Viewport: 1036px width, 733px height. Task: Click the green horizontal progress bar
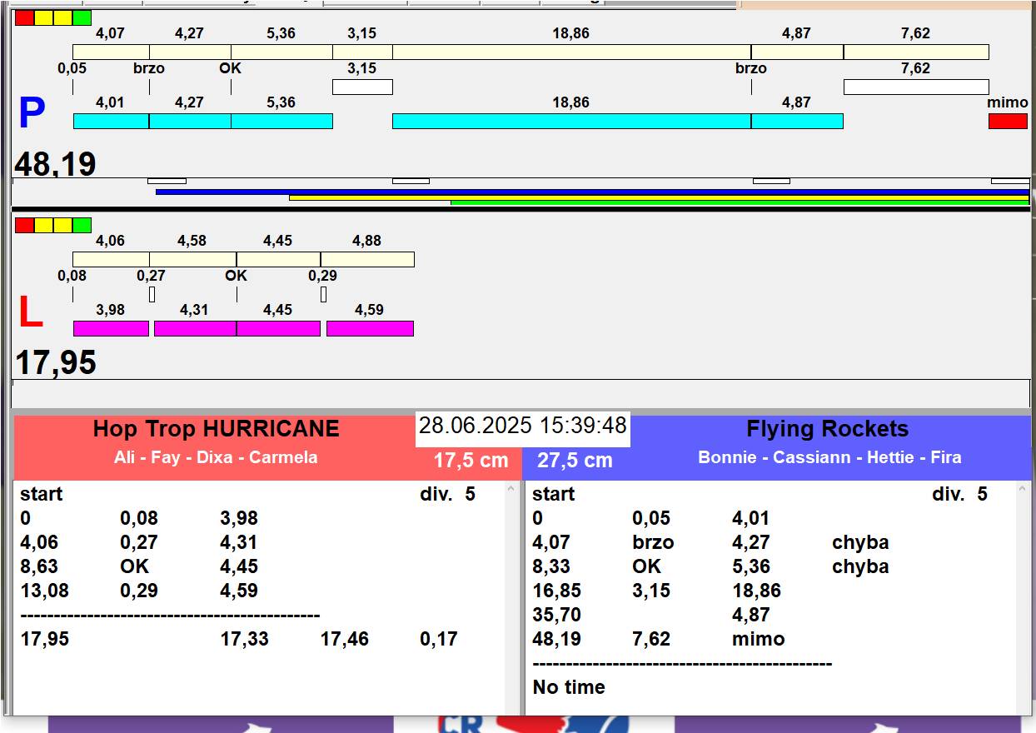pyautogui.click(x=740, y=202)
